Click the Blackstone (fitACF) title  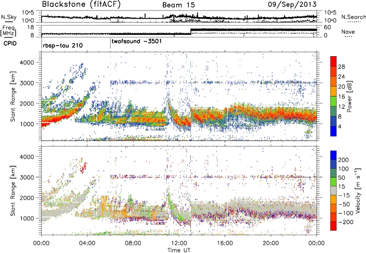click(81, 5)
